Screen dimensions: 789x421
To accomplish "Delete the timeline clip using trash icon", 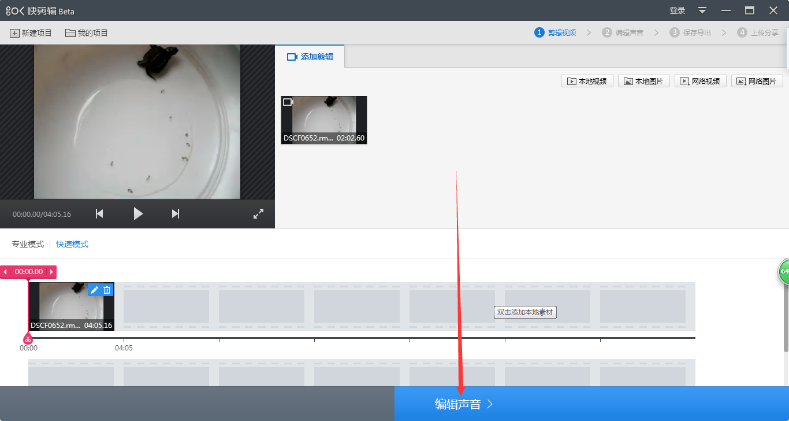I will pos(107,290).
